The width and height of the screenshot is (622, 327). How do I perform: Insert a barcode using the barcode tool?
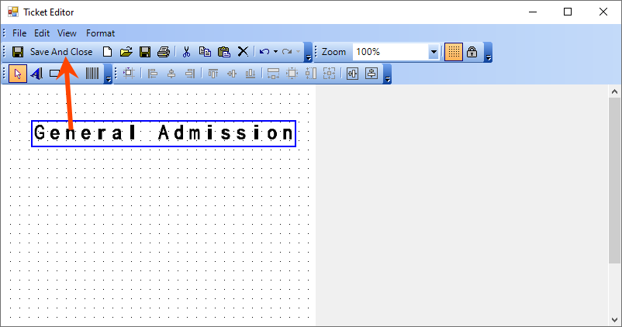click(92, 74)
